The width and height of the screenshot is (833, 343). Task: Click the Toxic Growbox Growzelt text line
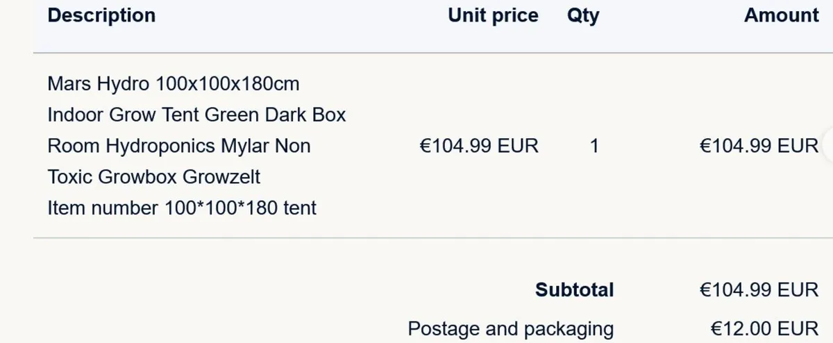click(x=153, y=176)
